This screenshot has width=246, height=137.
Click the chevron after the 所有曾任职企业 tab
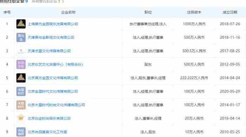[63, 1]
